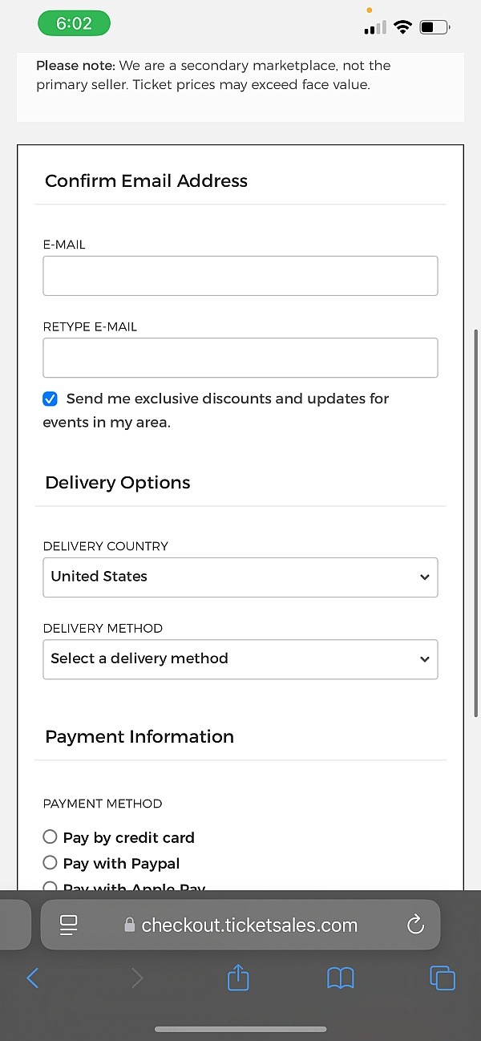The width and height of the screenshot is (481, 1041).
Task: Choose Pay with Paypal radio button
Action: coord(51,863)
